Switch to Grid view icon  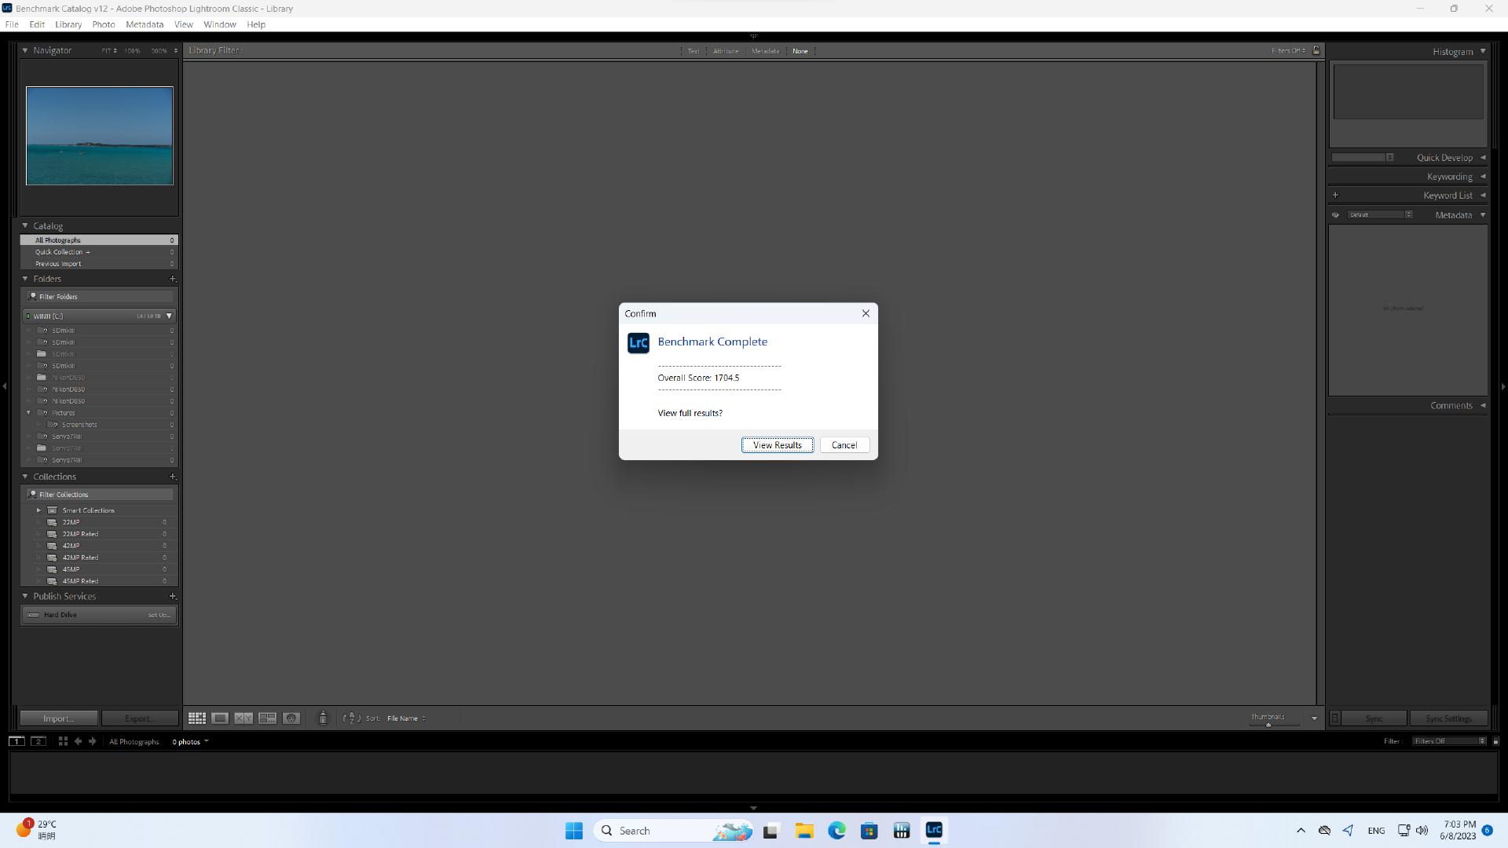[x=196, y=718]
